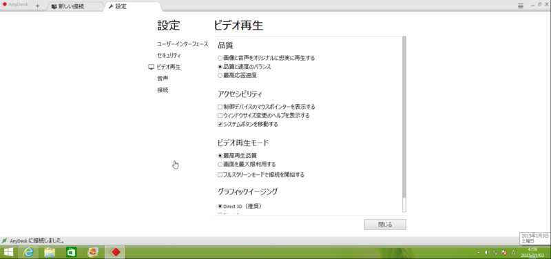Click the green connection status icon
Viewport: 551px width, 259px height.
[x=4, y=240]
